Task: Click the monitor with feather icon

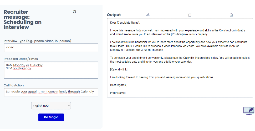Action: coord(249,111)
